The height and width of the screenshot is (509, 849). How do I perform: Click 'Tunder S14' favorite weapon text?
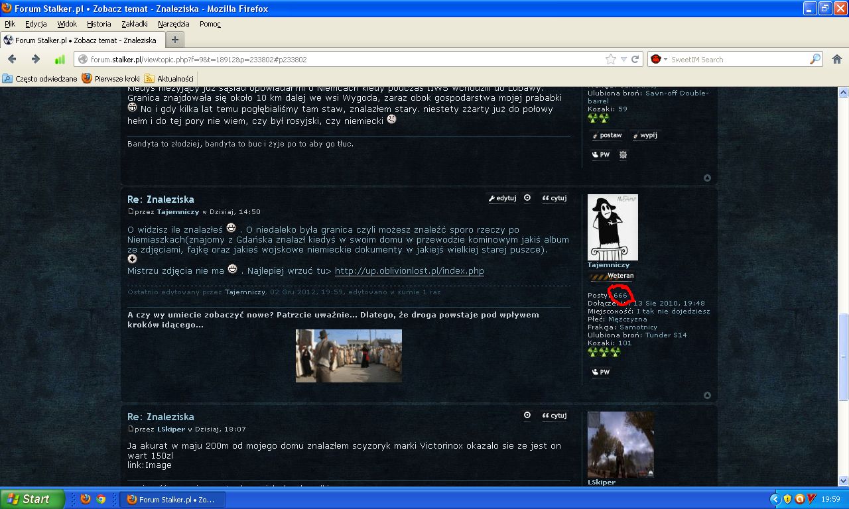666,335
